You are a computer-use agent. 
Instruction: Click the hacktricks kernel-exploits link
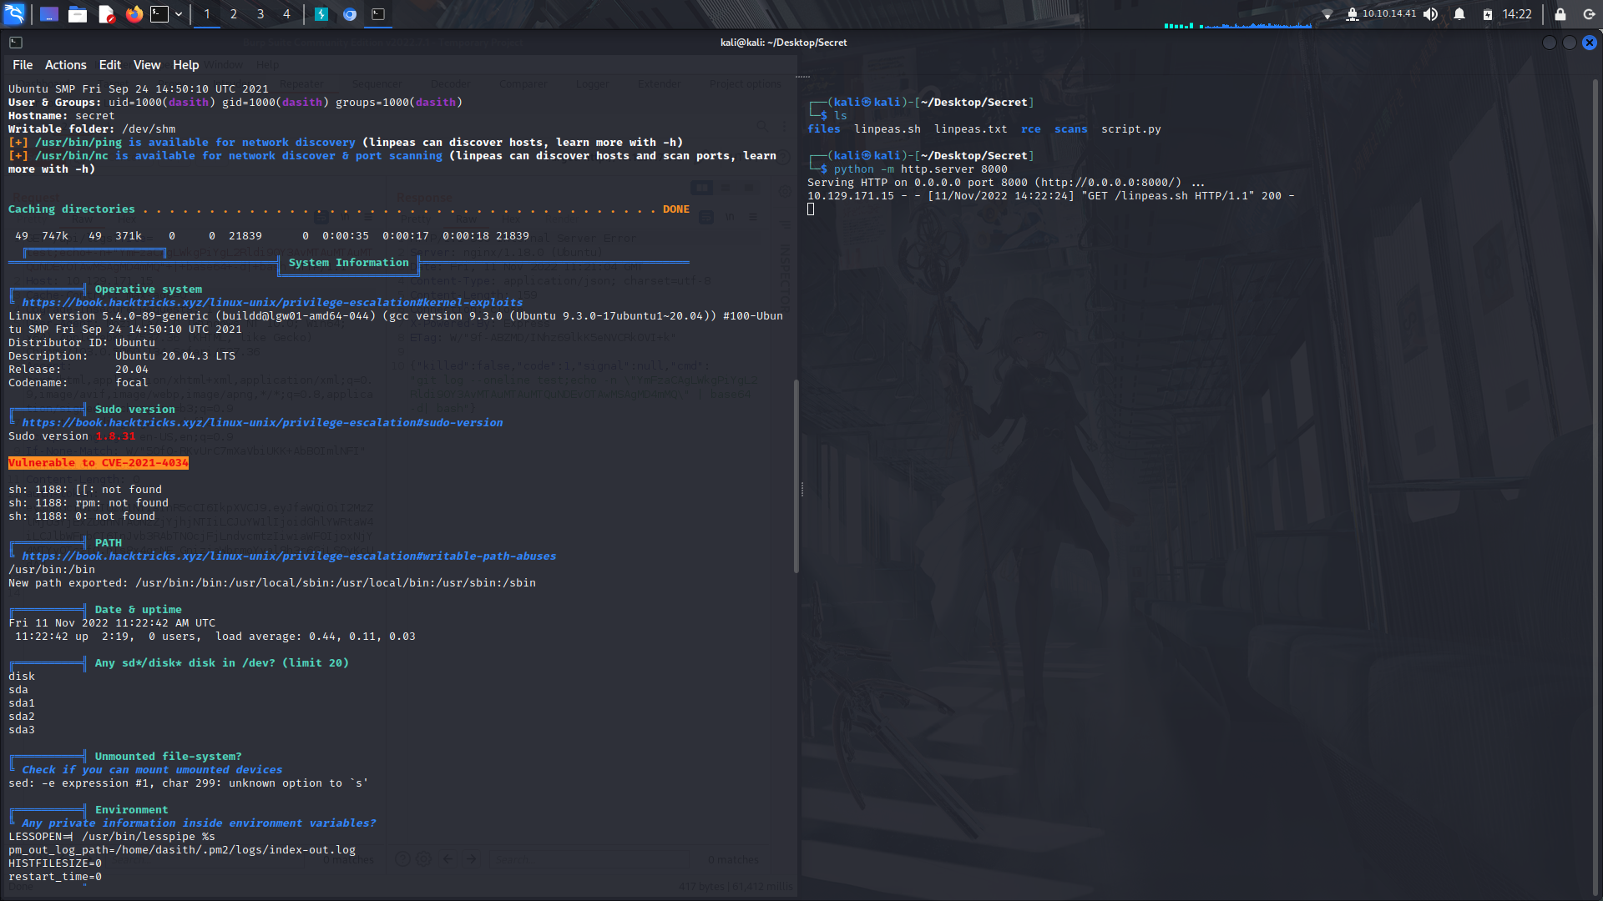point(272,302)
